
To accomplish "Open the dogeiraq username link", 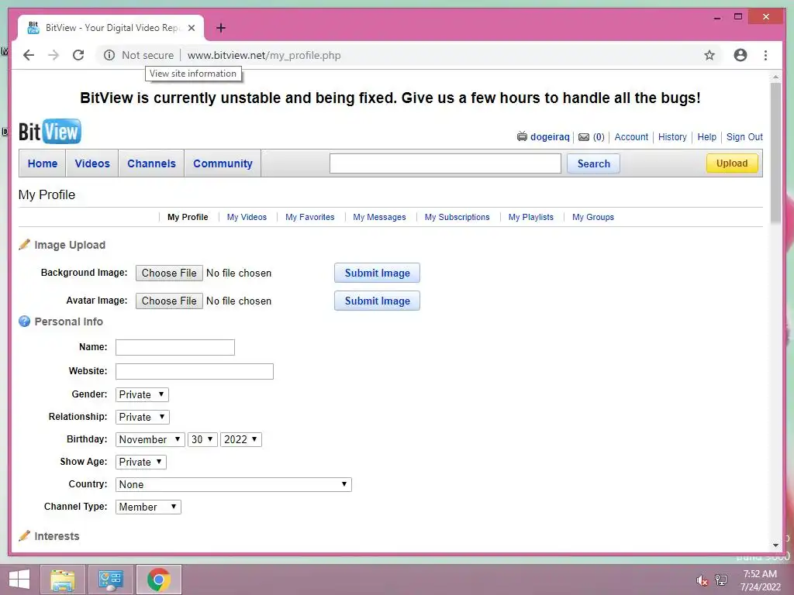I will [550, 136].
